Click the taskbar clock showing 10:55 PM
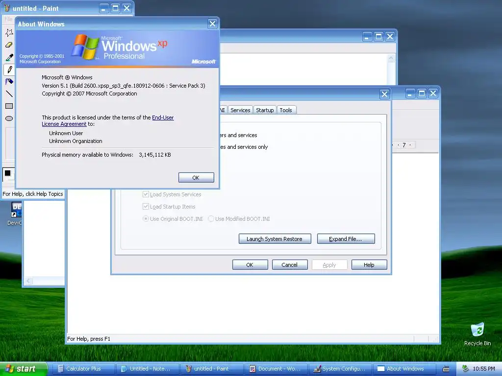The height and width of the screenshot is (376, 502). (484, 369)
